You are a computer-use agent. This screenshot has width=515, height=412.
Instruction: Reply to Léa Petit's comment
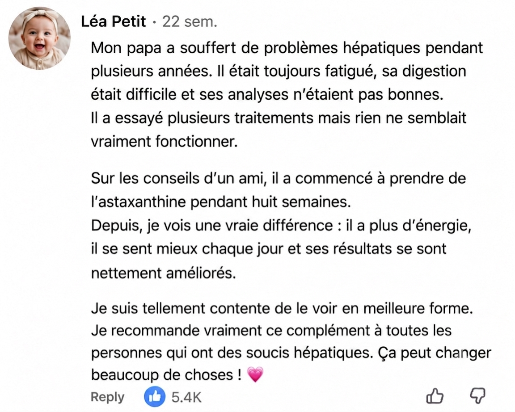[107, 397]
